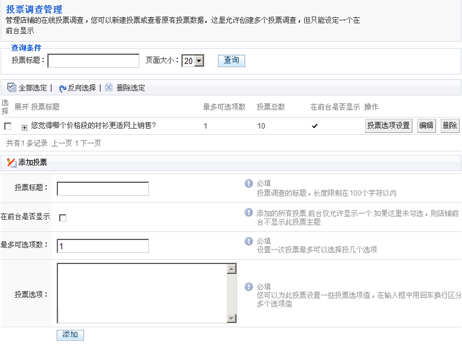Click the checkmark in 在前台是否显示 column
This screenshot has width=462, height=352.
click(x=315, y=126)
